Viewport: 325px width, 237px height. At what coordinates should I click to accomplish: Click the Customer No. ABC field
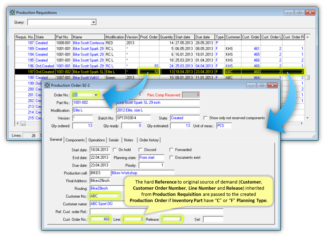click(105, 196)
